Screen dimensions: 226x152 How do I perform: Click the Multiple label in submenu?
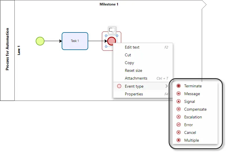[191, 140]
